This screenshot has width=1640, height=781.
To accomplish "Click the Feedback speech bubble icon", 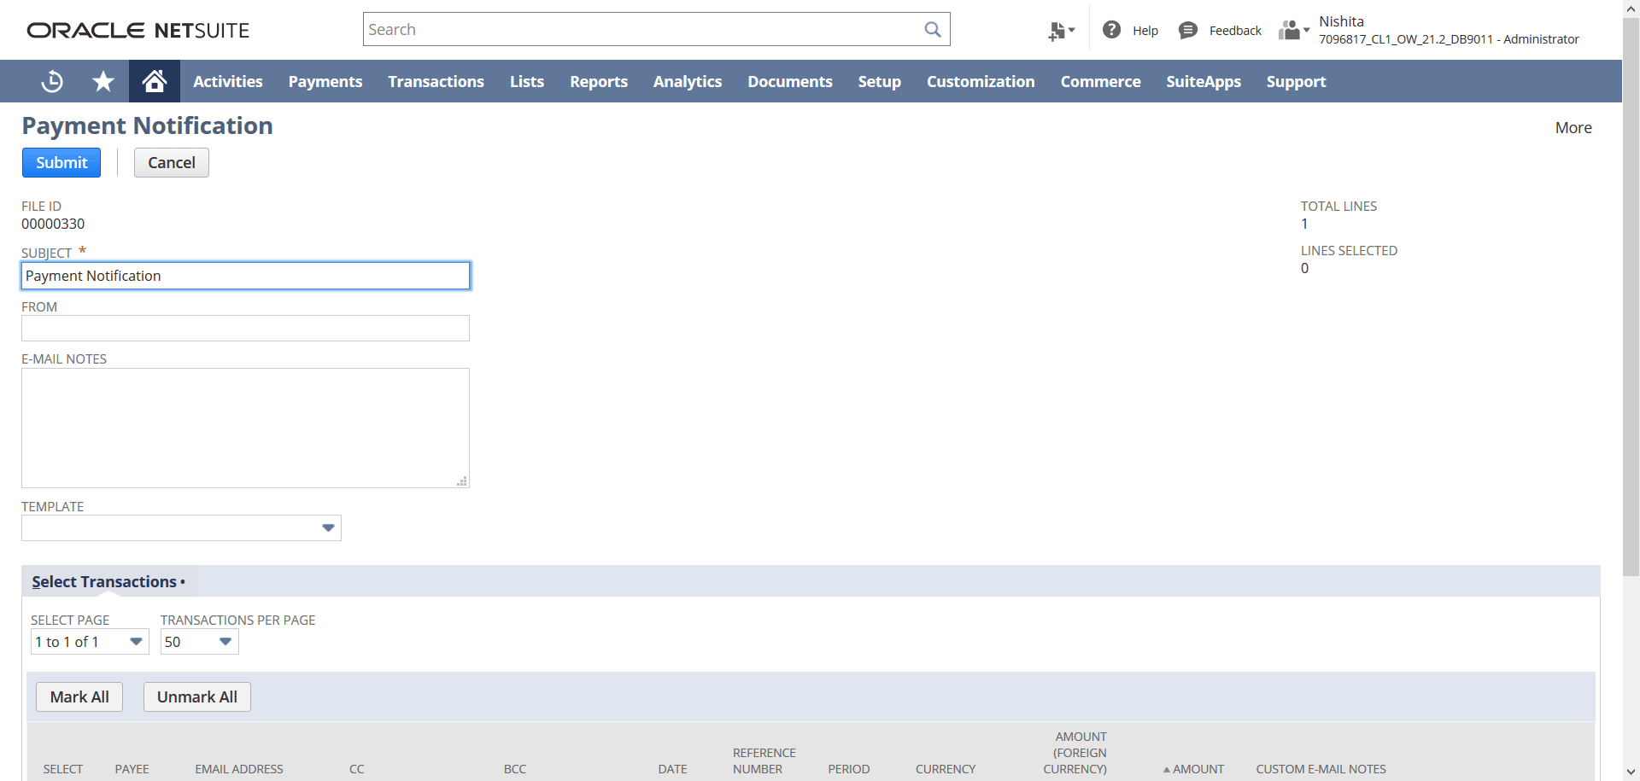I will click(x=1187, y=31).
